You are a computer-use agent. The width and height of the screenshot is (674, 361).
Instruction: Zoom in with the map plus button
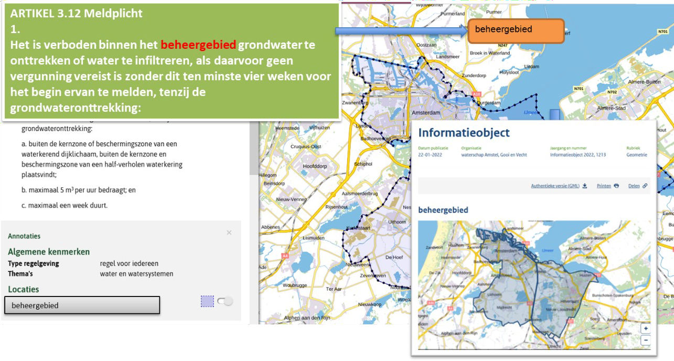[x=646, y=328]
